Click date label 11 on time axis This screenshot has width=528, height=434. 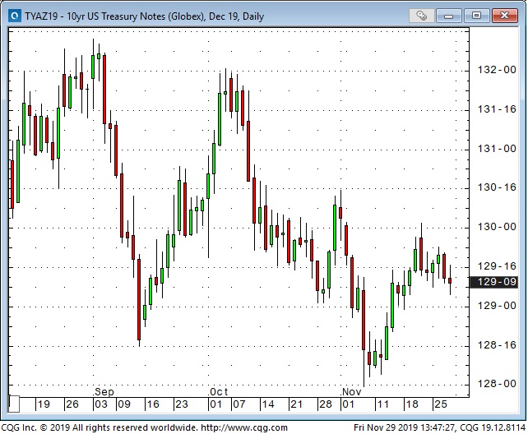coord(383,404)
